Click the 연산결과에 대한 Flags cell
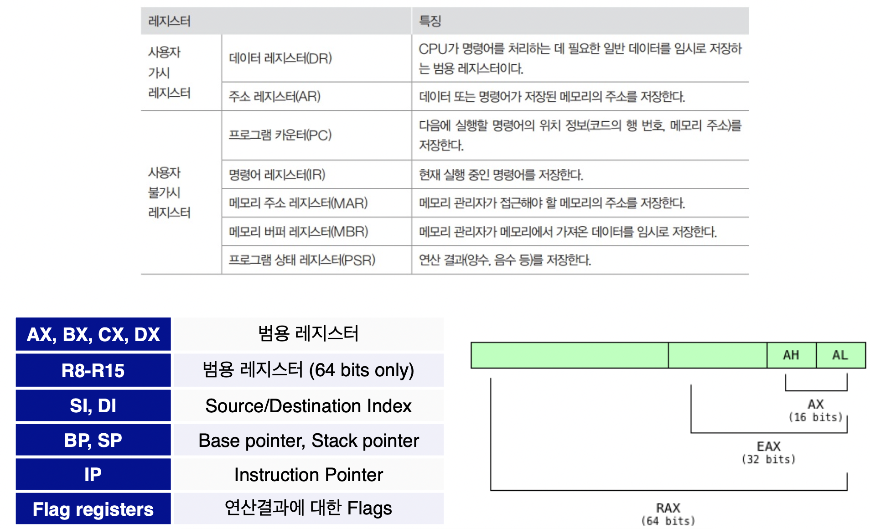This screenshot has width=870, height=529. point(309,509)
